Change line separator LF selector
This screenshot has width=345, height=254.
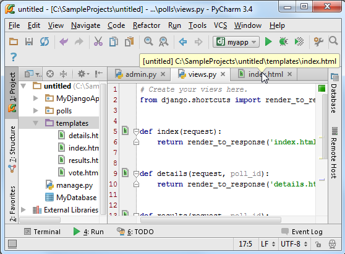(268, 244)
